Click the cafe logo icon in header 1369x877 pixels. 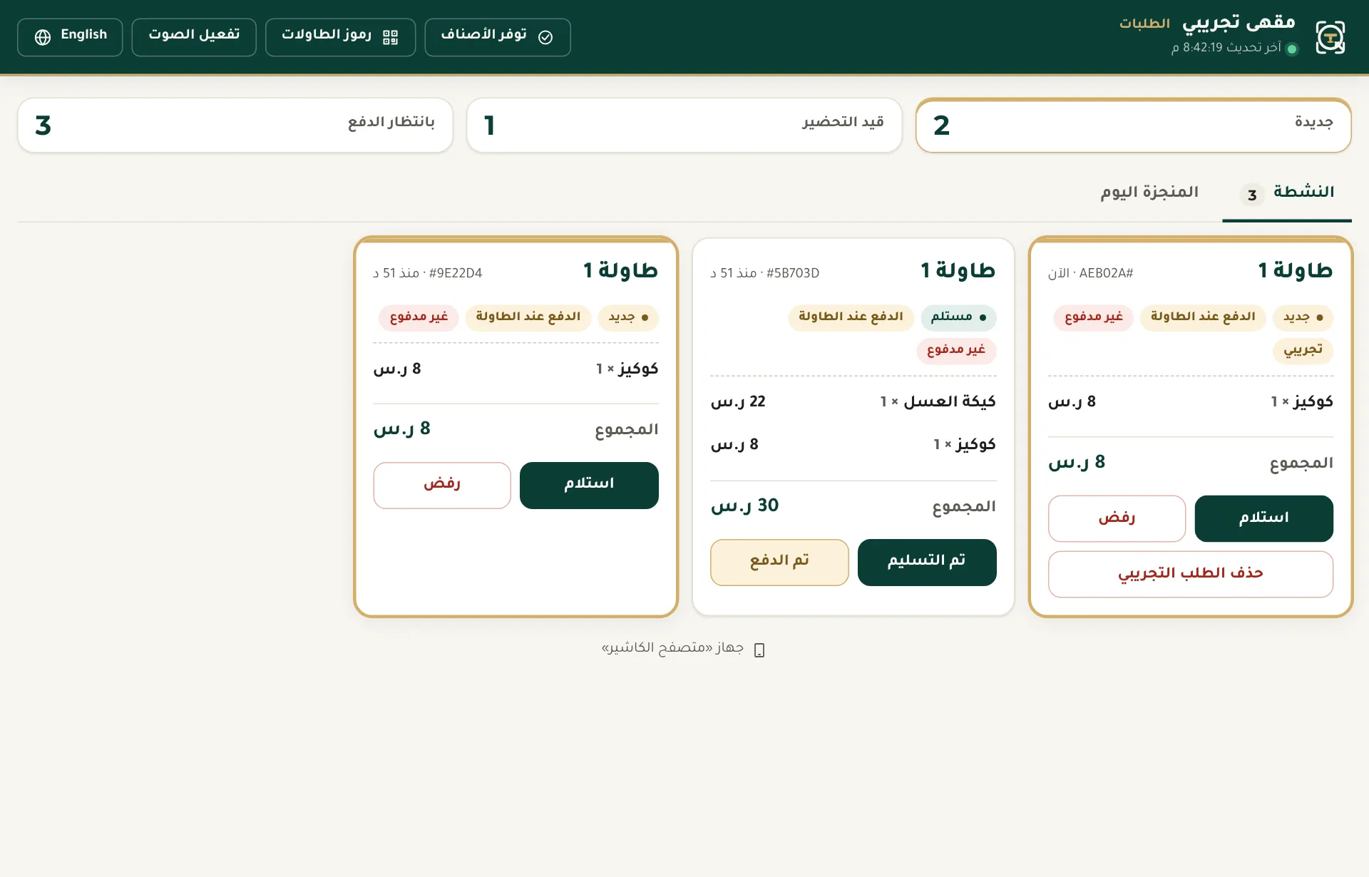click(x=1330, y=37)
